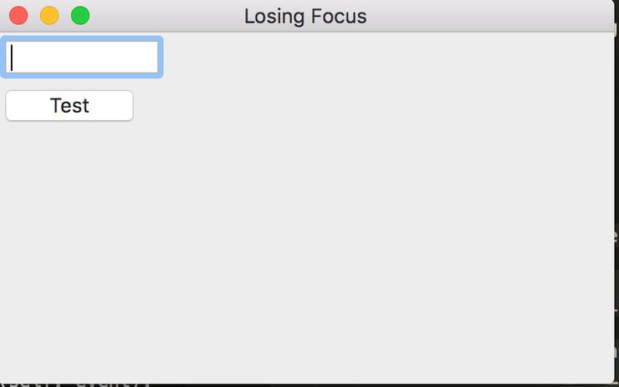Close the Losing Focus window
Screen dimensions: 619x387
18,16
